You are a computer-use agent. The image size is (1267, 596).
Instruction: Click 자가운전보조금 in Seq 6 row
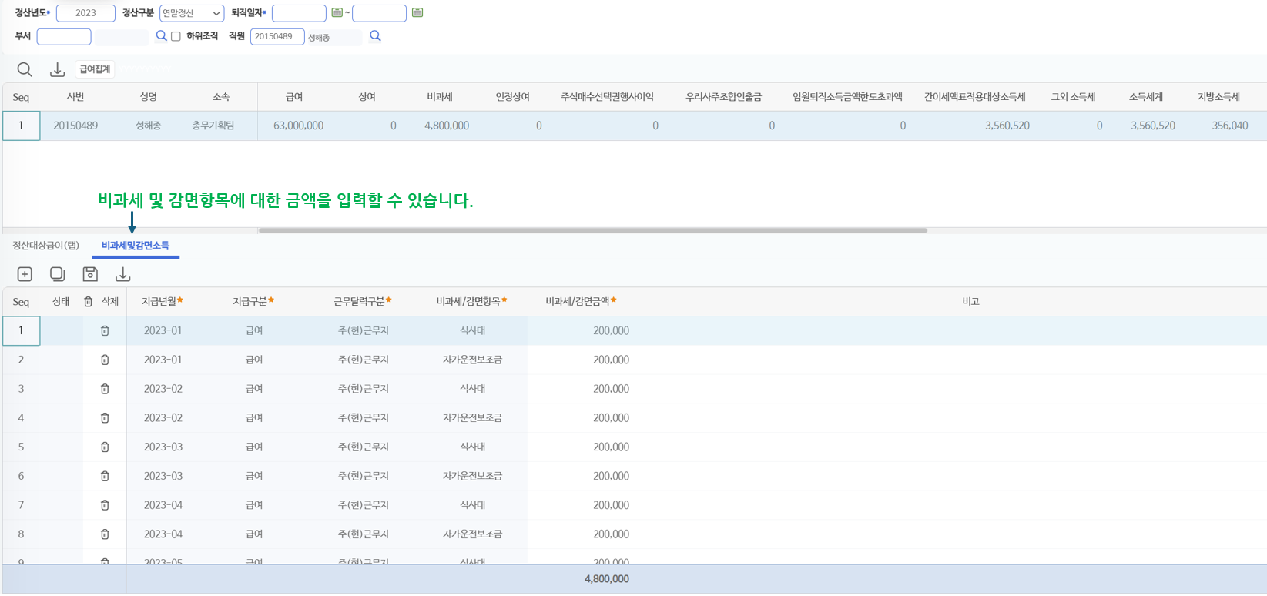[x=472, y=476]
